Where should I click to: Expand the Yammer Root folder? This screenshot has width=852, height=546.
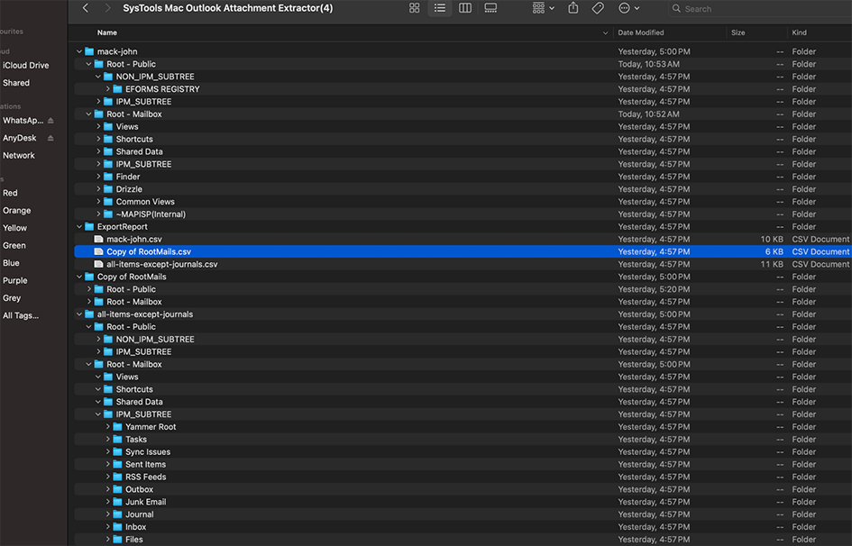click(107, 426)
